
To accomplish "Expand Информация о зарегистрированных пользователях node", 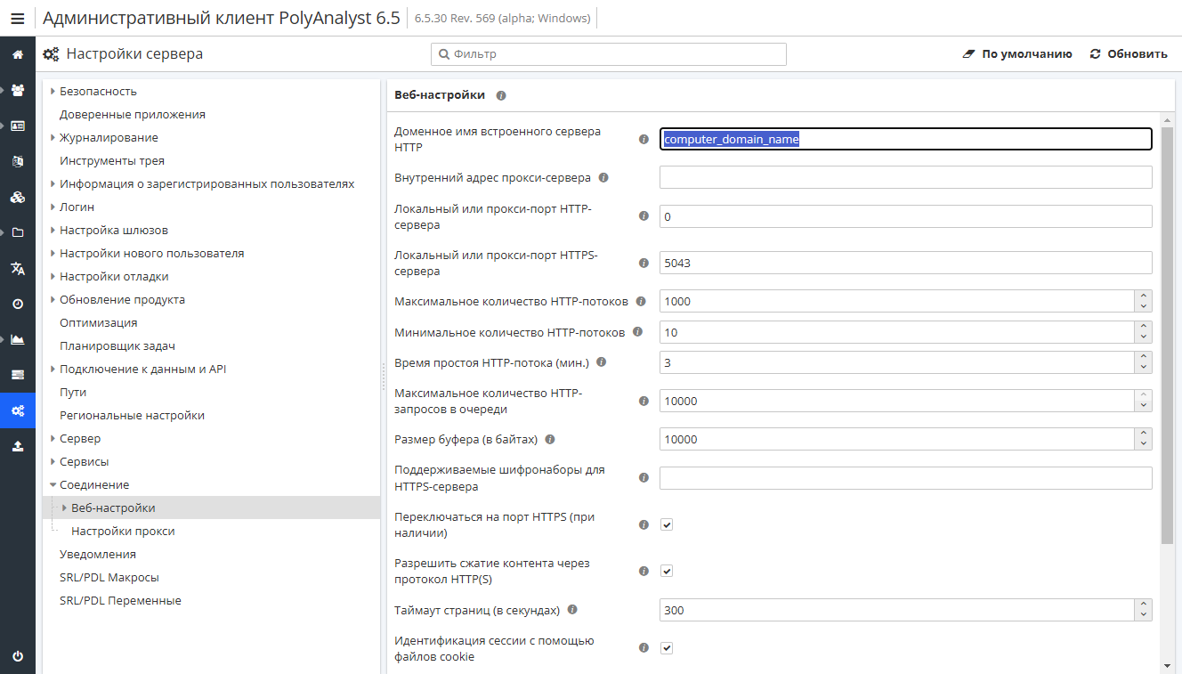I will click(53, 183).
